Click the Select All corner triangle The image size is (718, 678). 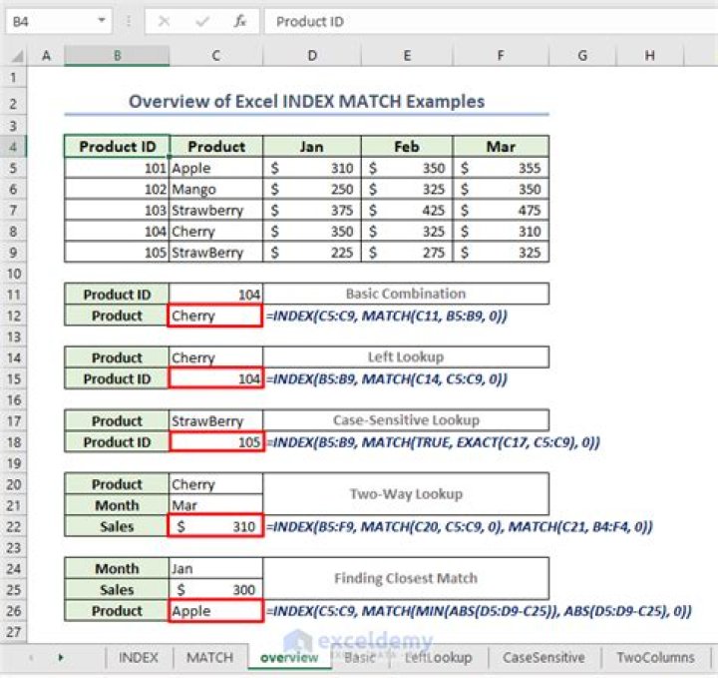click(17, 56)
